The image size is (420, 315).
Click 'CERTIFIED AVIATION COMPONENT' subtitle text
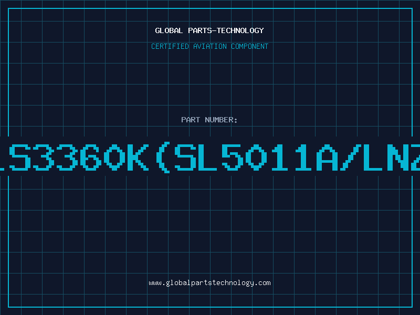[x=209, y=46]
